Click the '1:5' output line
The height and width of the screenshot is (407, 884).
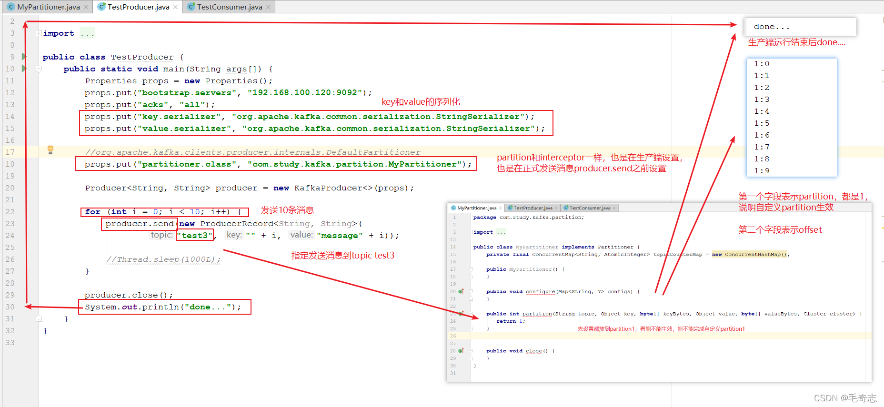click(x=762, y=123)
